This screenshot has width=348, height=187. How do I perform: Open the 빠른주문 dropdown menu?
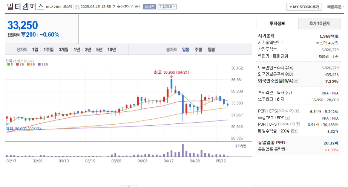click(335, 7)
